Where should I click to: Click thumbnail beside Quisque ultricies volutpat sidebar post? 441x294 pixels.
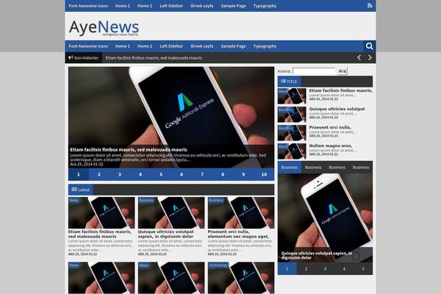click(x=292, y=114)
